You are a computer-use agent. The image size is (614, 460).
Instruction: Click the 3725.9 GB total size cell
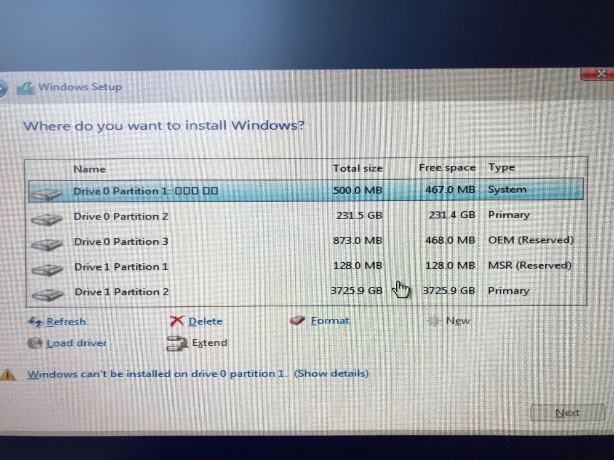pyautogui.click(x=356, y=291)
